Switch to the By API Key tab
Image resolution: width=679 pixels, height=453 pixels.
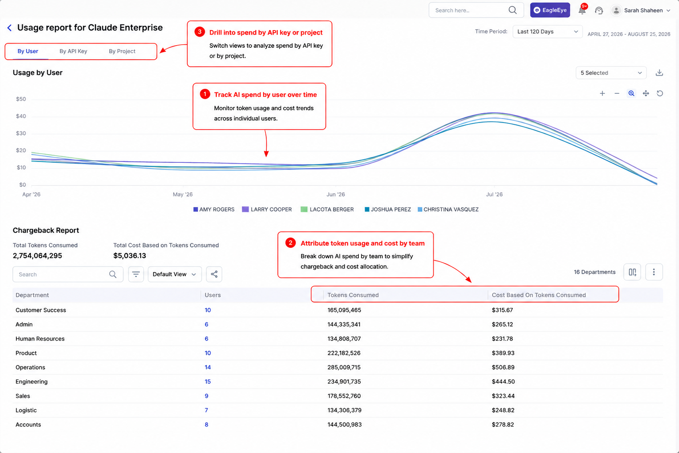click(73, 51)
